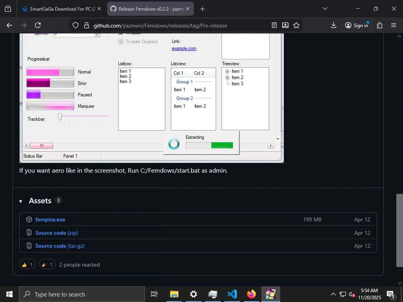Image resolution: width=403 pixels, height=302 pixels.
Task: Reload the current GitHub page
Action: (x=38, y=25)
